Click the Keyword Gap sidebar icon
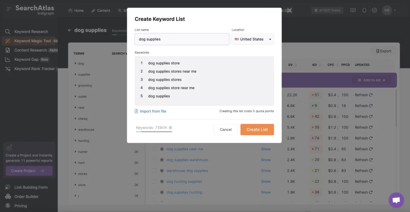 click(x=8, y=60)
